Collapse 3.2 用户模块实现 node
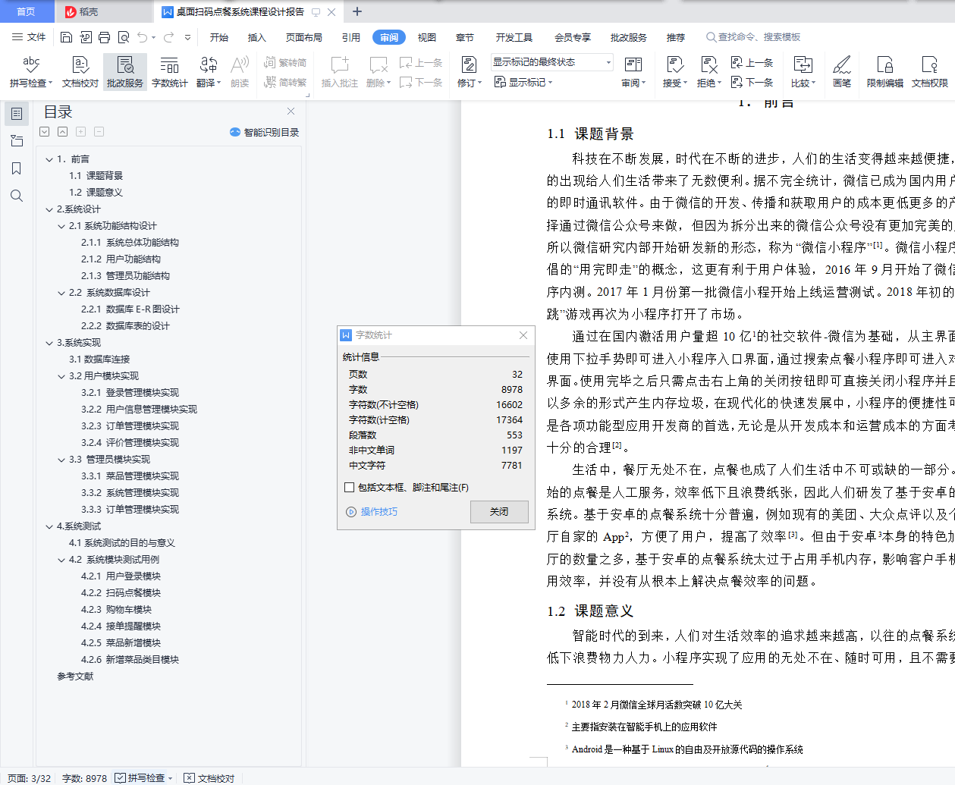 coord(61,376)
